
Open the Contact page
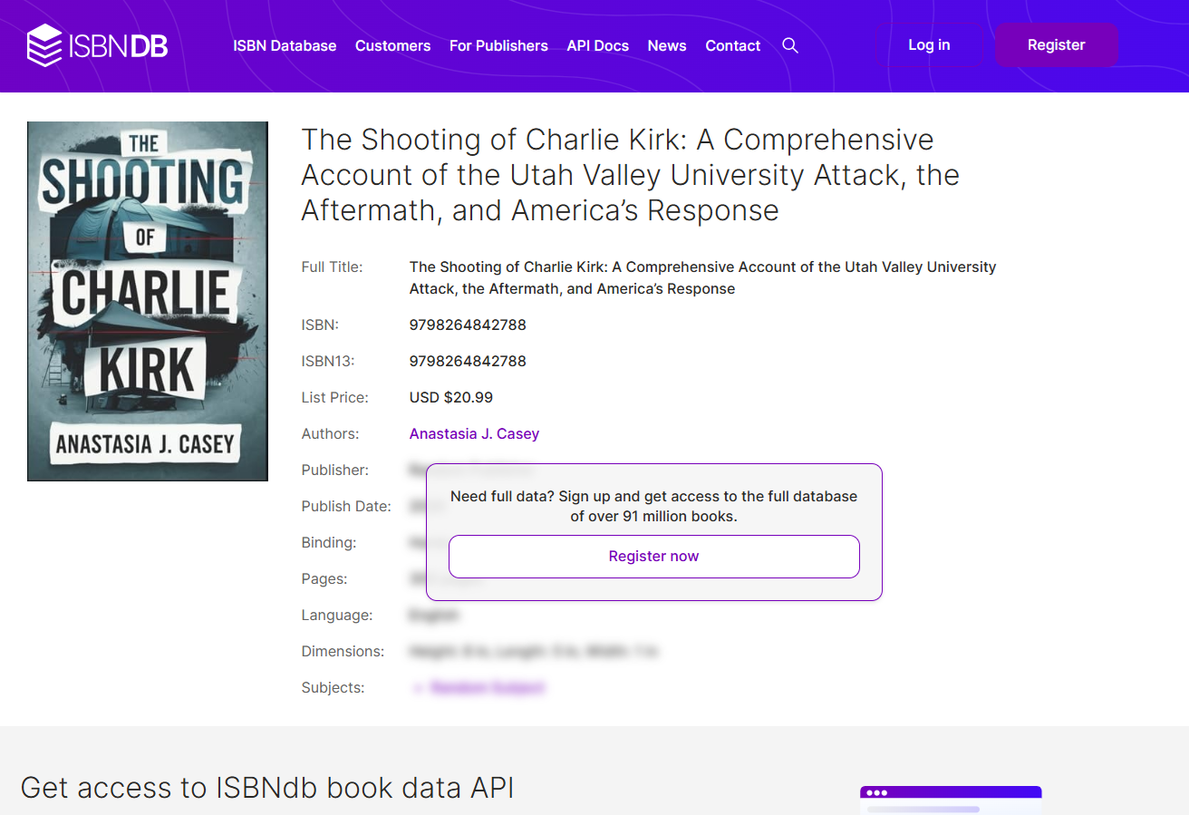pyautogui.click(x=733, y=45)
